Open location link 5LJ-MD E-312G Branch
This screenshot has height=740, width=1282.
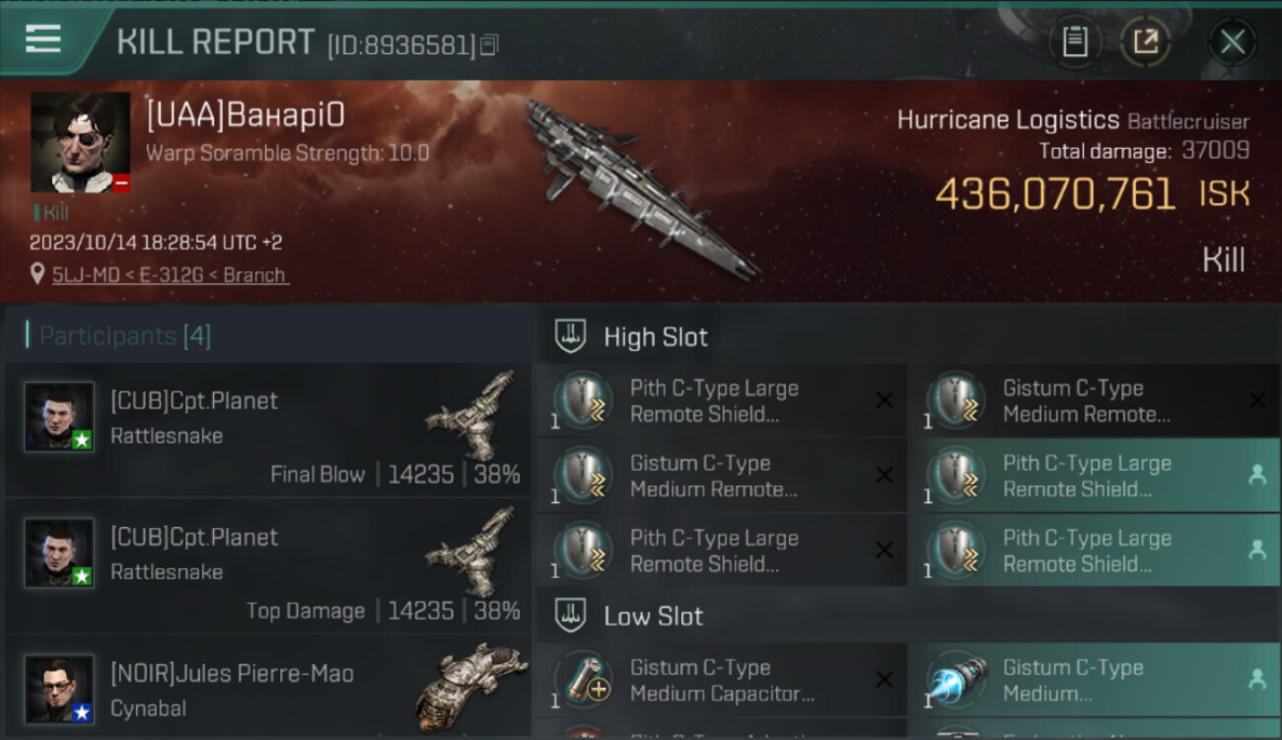pos(170,274)
